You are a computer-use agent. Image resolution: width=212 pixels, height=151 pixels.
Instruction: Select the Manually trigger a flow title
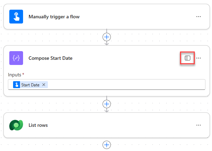(54, 17)
